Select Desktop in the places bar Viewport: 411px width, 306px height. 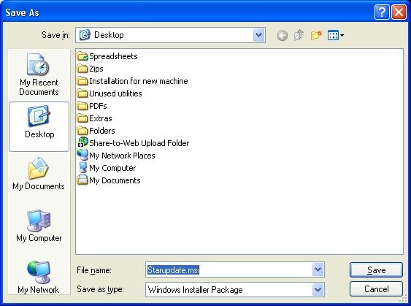(39, 126)
